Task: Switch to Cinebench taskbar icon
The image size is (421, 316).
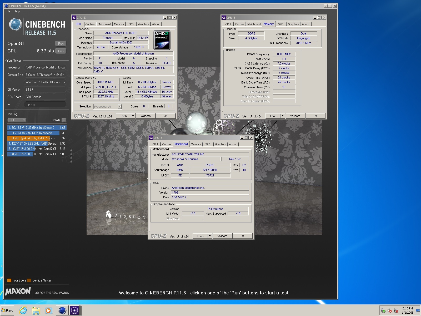Action: click(62, 310)
